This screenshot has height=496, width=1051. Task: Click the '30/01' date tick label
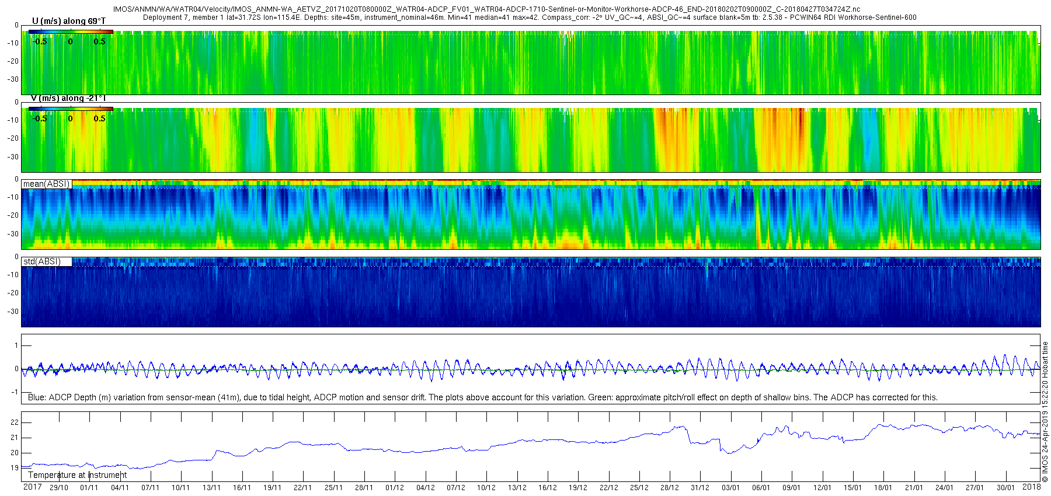pyautogui.click(x=1005, y=488)
